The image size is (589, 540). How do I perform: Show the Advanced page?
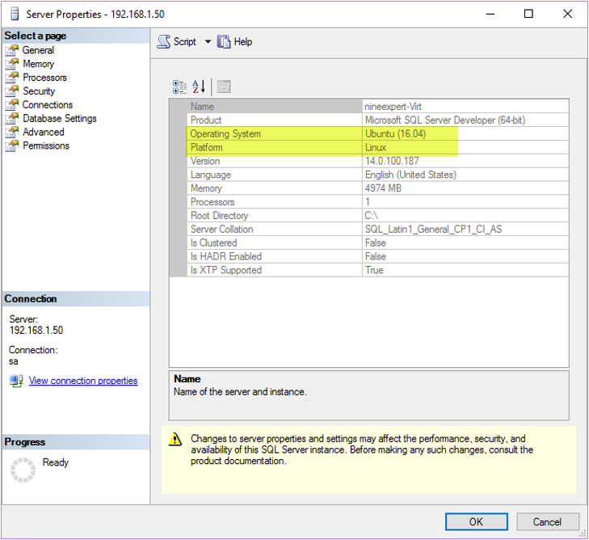click(43, 133)
